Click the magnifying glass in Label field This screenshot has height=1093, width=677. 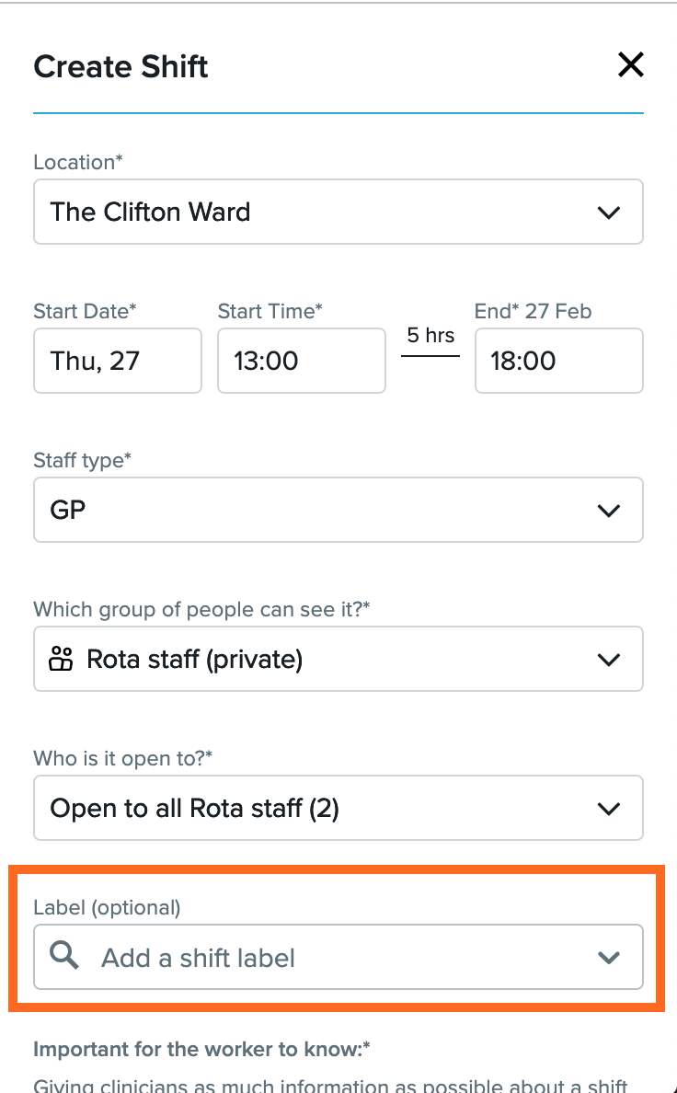(x=64, y=956)
